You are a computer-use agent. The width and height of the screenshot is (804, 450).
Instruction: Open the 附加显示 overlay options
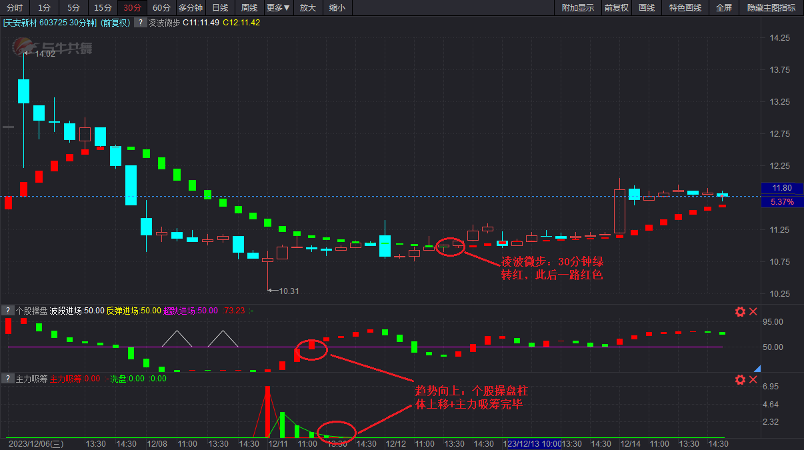click(x=578, y=8)
